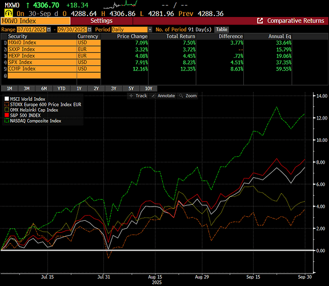Viewport: 329px width, 286px height.
Task: Click the 4.51% difference value
Action: click(237, 62)
